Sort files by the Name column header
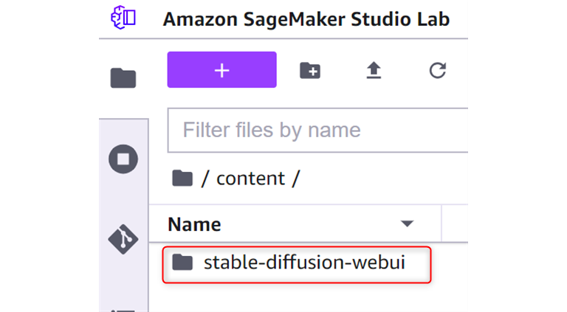 pyautogui.click(x=194, y=223)
